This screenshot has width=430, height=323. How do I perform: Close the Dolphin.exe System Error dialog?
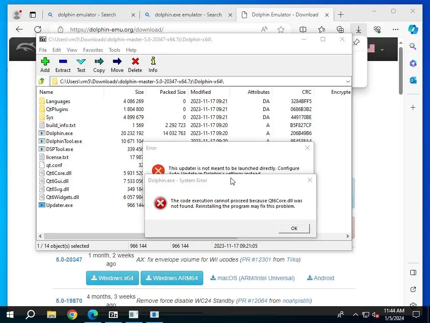[x=309, y=180]
